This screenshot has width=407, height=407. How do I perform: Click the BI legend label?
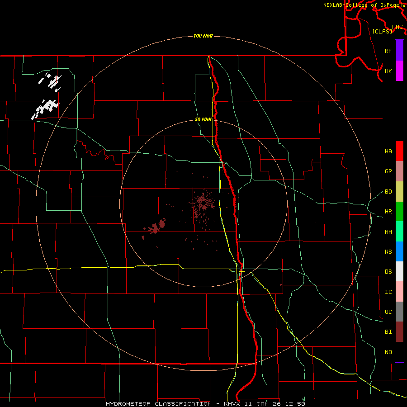coord(388,332)
